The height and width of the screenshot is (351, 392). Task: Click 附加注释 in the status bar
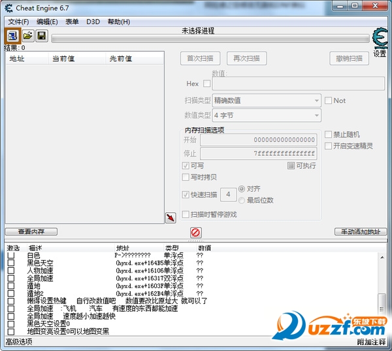(372, 342)
